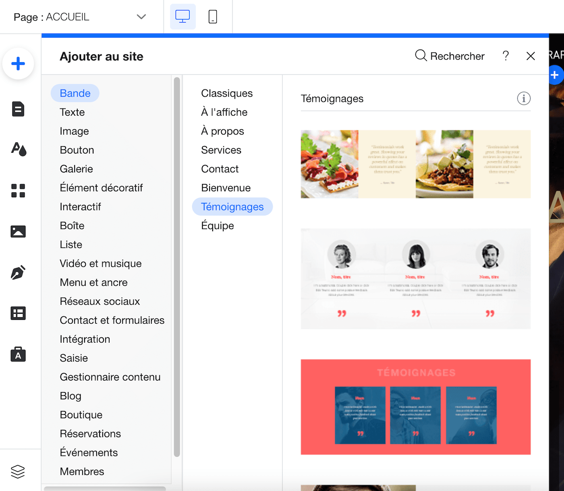Select the Élément décoratif category
The image size is (564, 491).
click(x=101, y=188)
